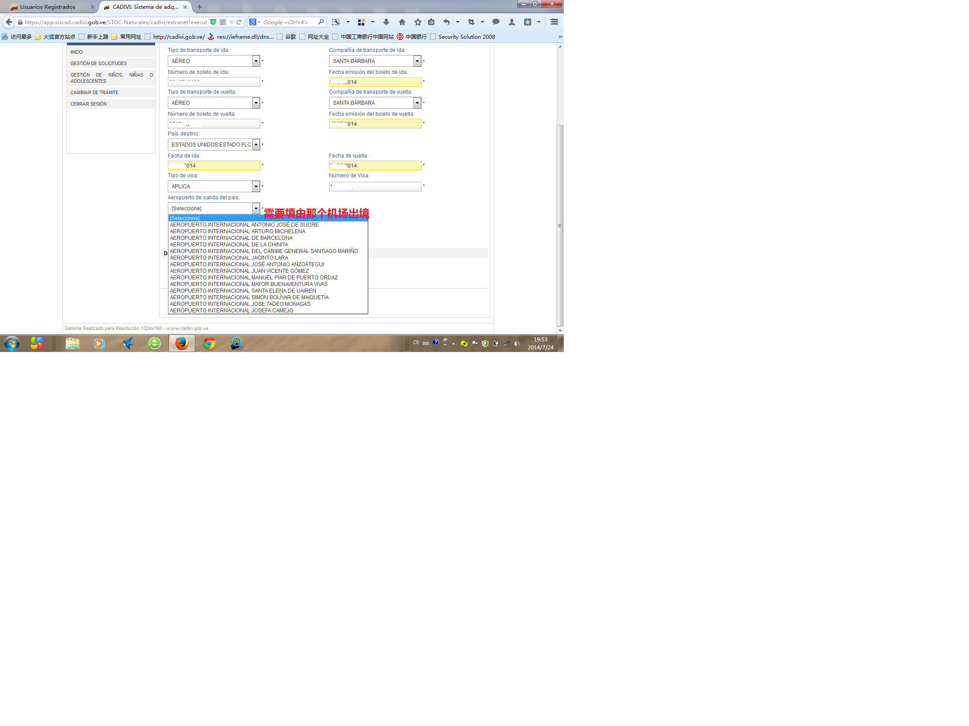Open the green shield tray icon

(x=485, y=344)
